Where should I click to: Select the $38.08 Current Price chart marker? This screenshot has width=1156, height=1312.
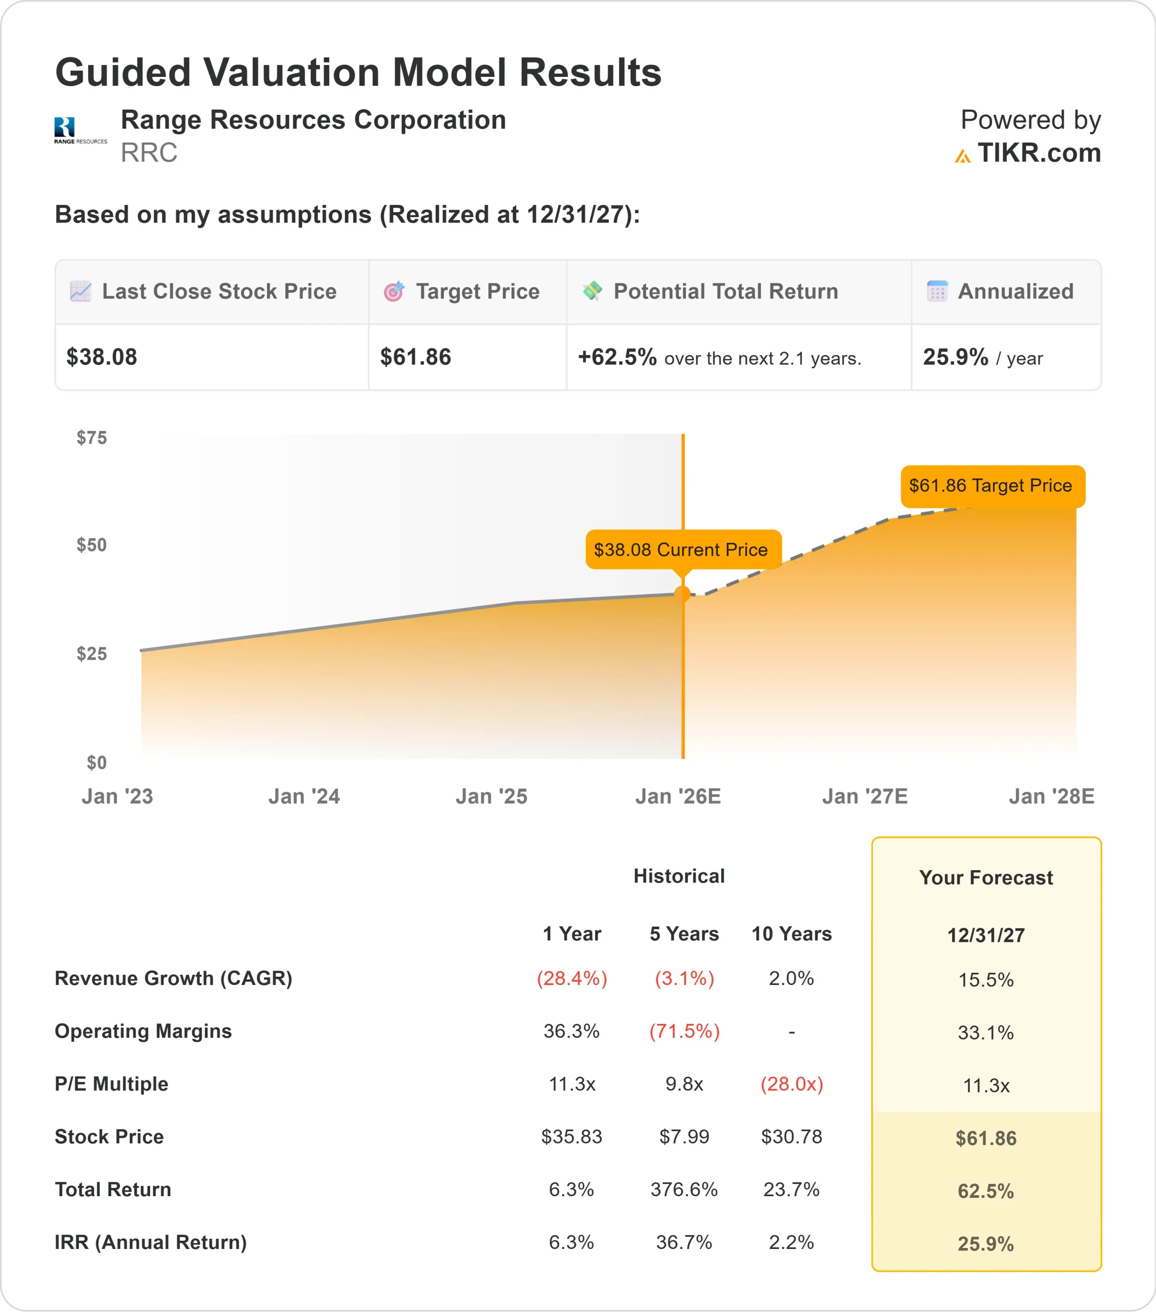coord(681,549)
